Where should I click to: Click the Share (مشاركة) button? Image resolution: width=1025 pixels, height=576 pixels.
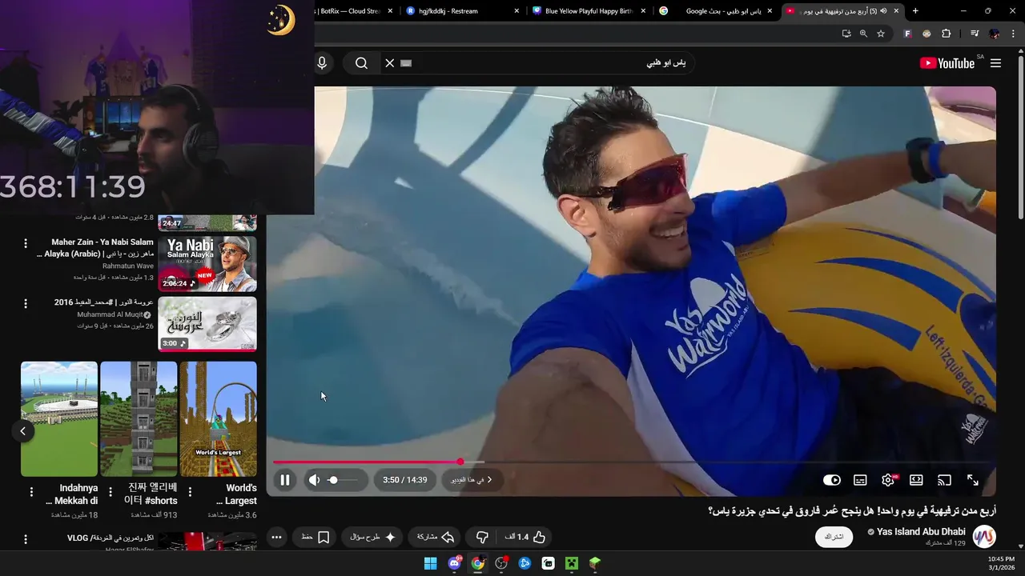(x=436, y=537)
